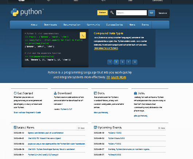Image resolution: width=193 pixels, height=159 pixels.
Task: Switch to slide 5 in the code carousel
Action: pos(135,62)
